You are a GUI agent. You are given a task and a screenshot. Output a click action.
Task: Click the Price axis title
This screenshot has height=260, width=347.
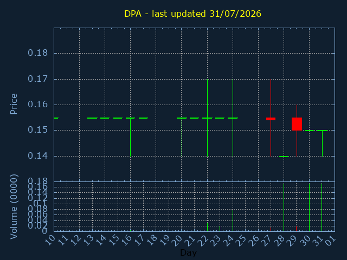[x=14, y=104]
